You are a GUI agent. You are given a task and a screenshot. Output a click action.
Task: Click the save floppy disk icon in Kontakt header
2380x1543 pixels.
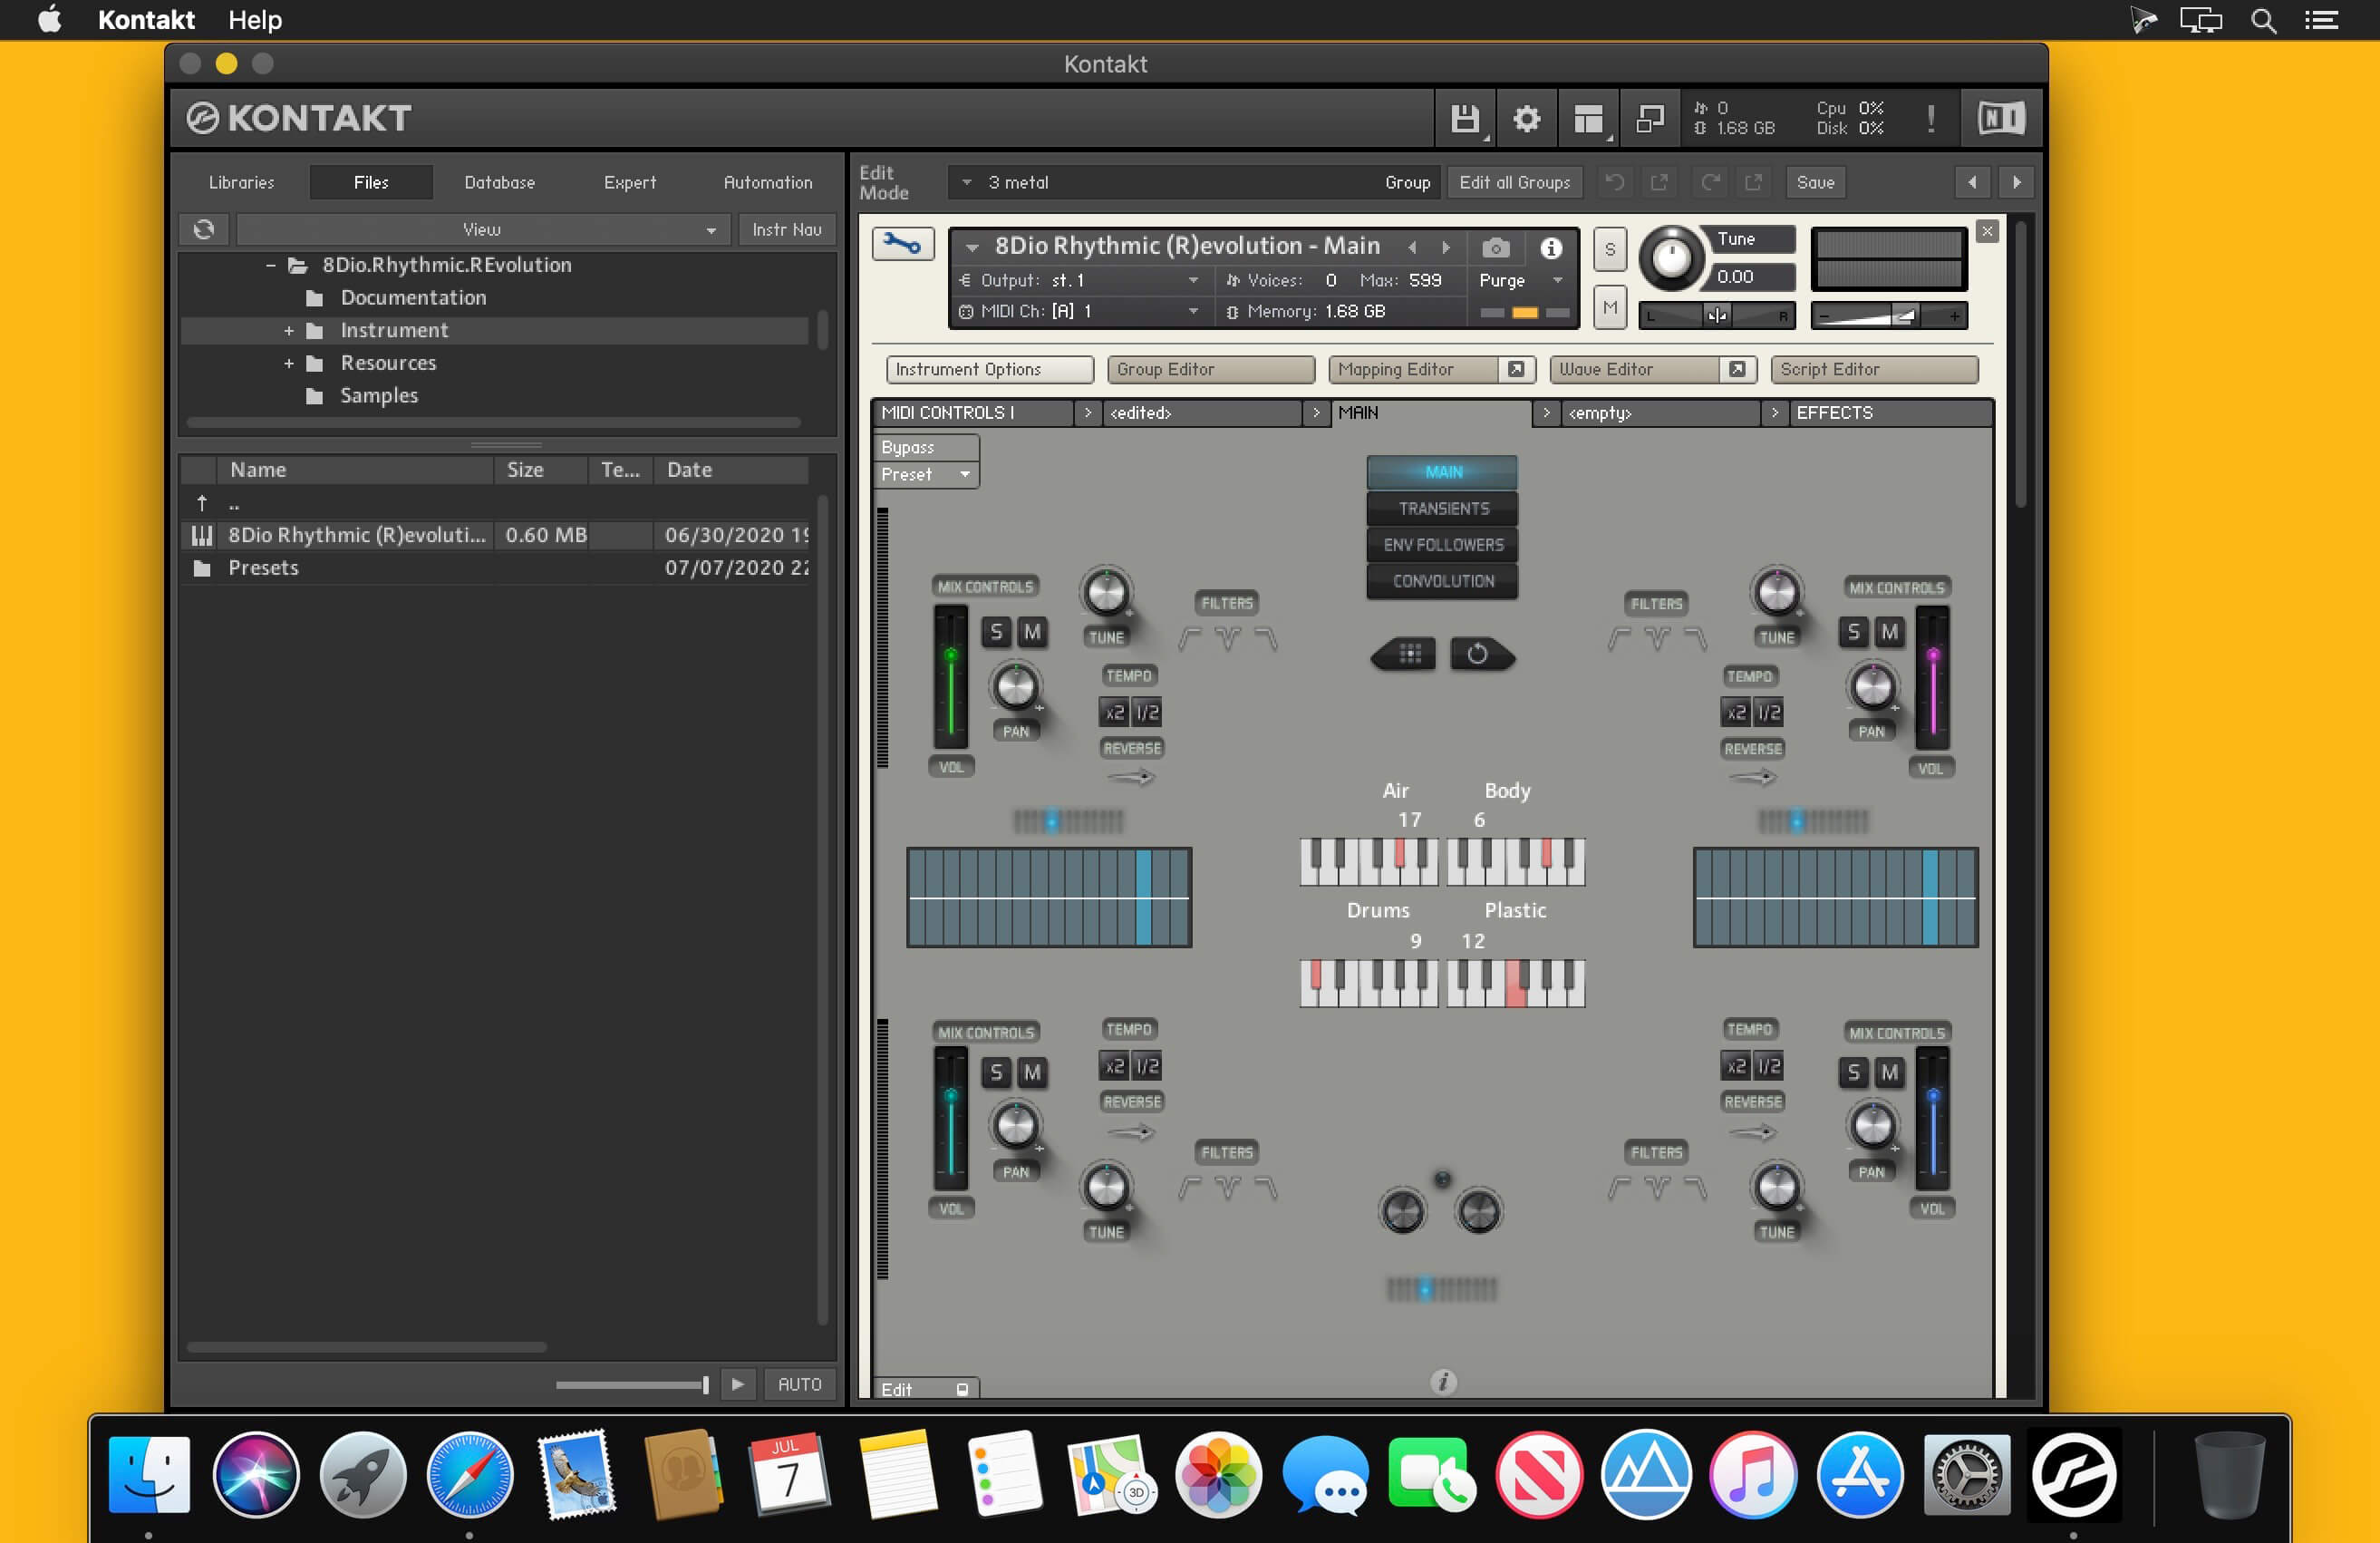pyautogui.click(x=1465, y=119)
